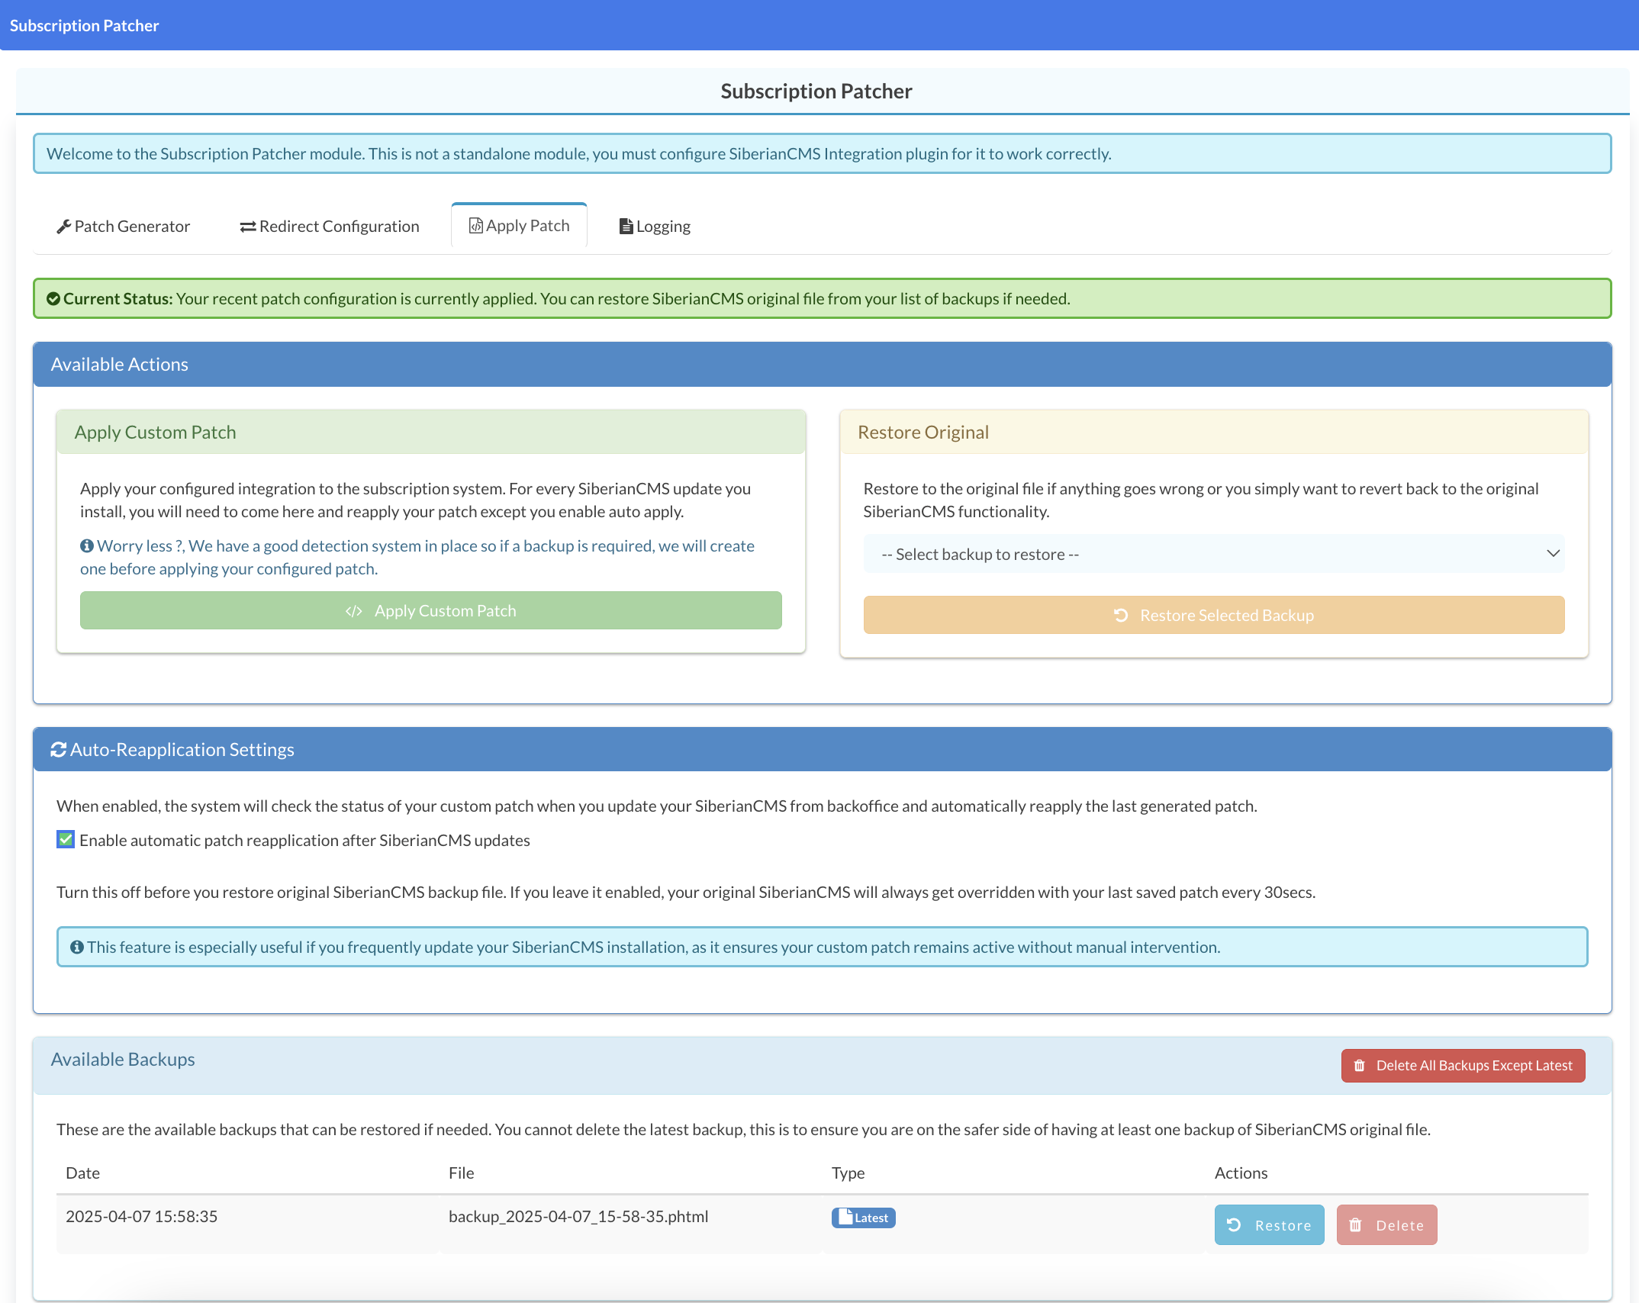Click the restore arrow icon in backup row
This screenshot has width=1639, height=1303.
click(1234, 1224)
